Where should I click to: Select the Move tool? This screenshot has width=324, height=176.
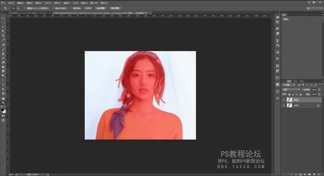3,18
